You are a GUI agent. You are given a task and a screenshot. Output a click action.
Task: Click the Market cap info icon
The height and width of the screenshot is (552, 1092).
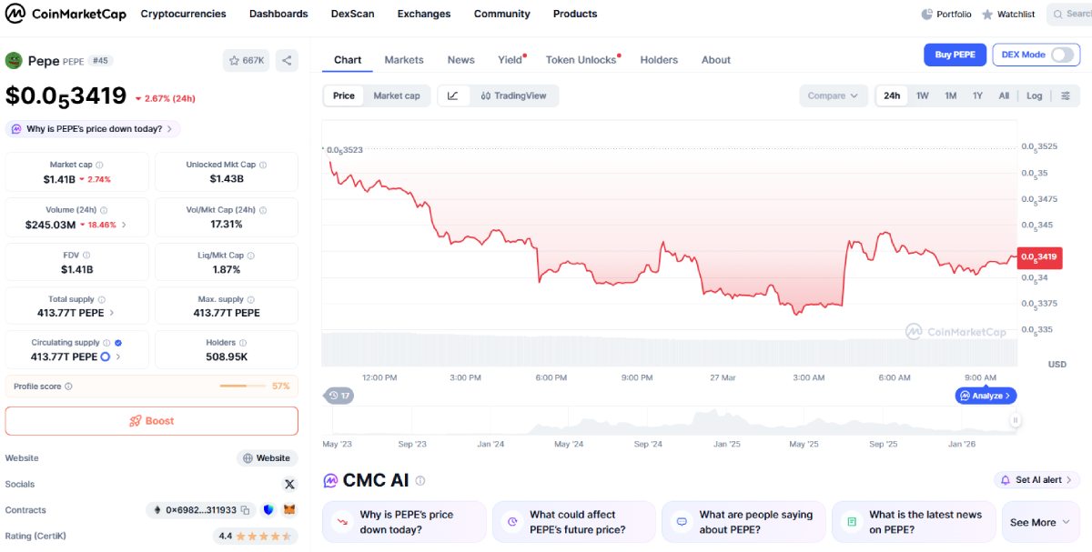99,165
